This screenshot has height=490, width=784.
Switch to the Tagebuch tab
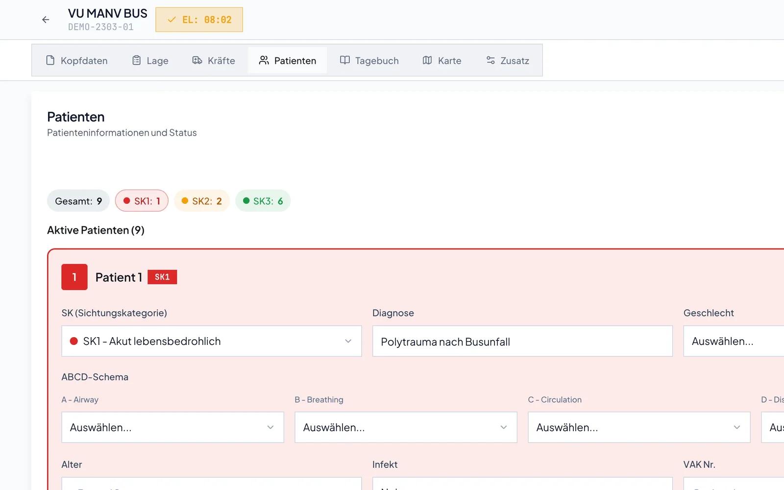(369, 60)
